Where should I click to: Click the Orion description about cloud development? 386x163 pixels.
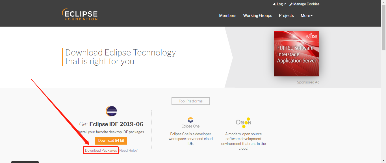[244, 141]
